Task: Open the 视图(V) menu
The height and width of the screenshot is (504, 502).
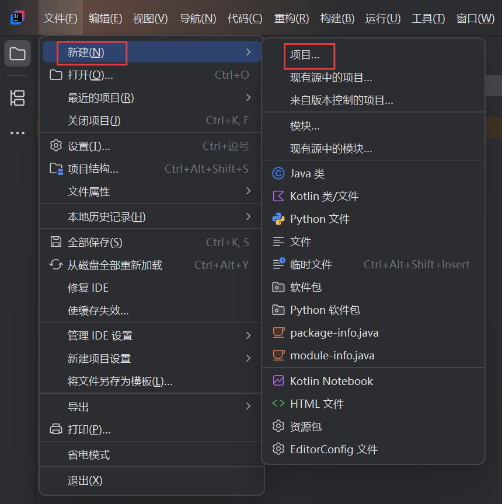Action: coord(150,18)
